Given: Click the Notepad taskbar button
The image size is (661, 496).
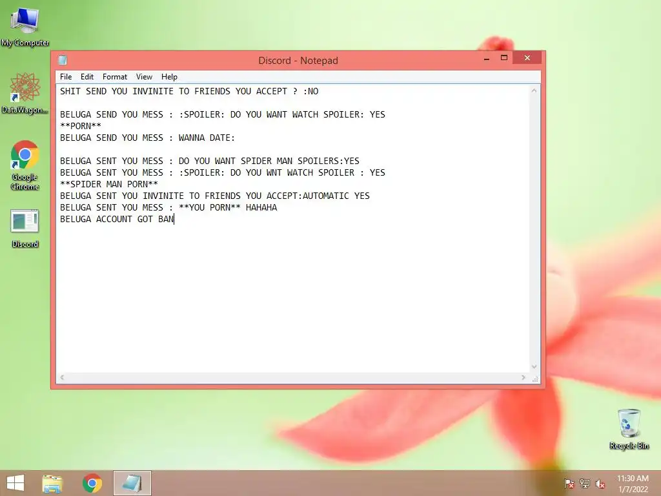Looking at the screenshot, I should [132, 483].
